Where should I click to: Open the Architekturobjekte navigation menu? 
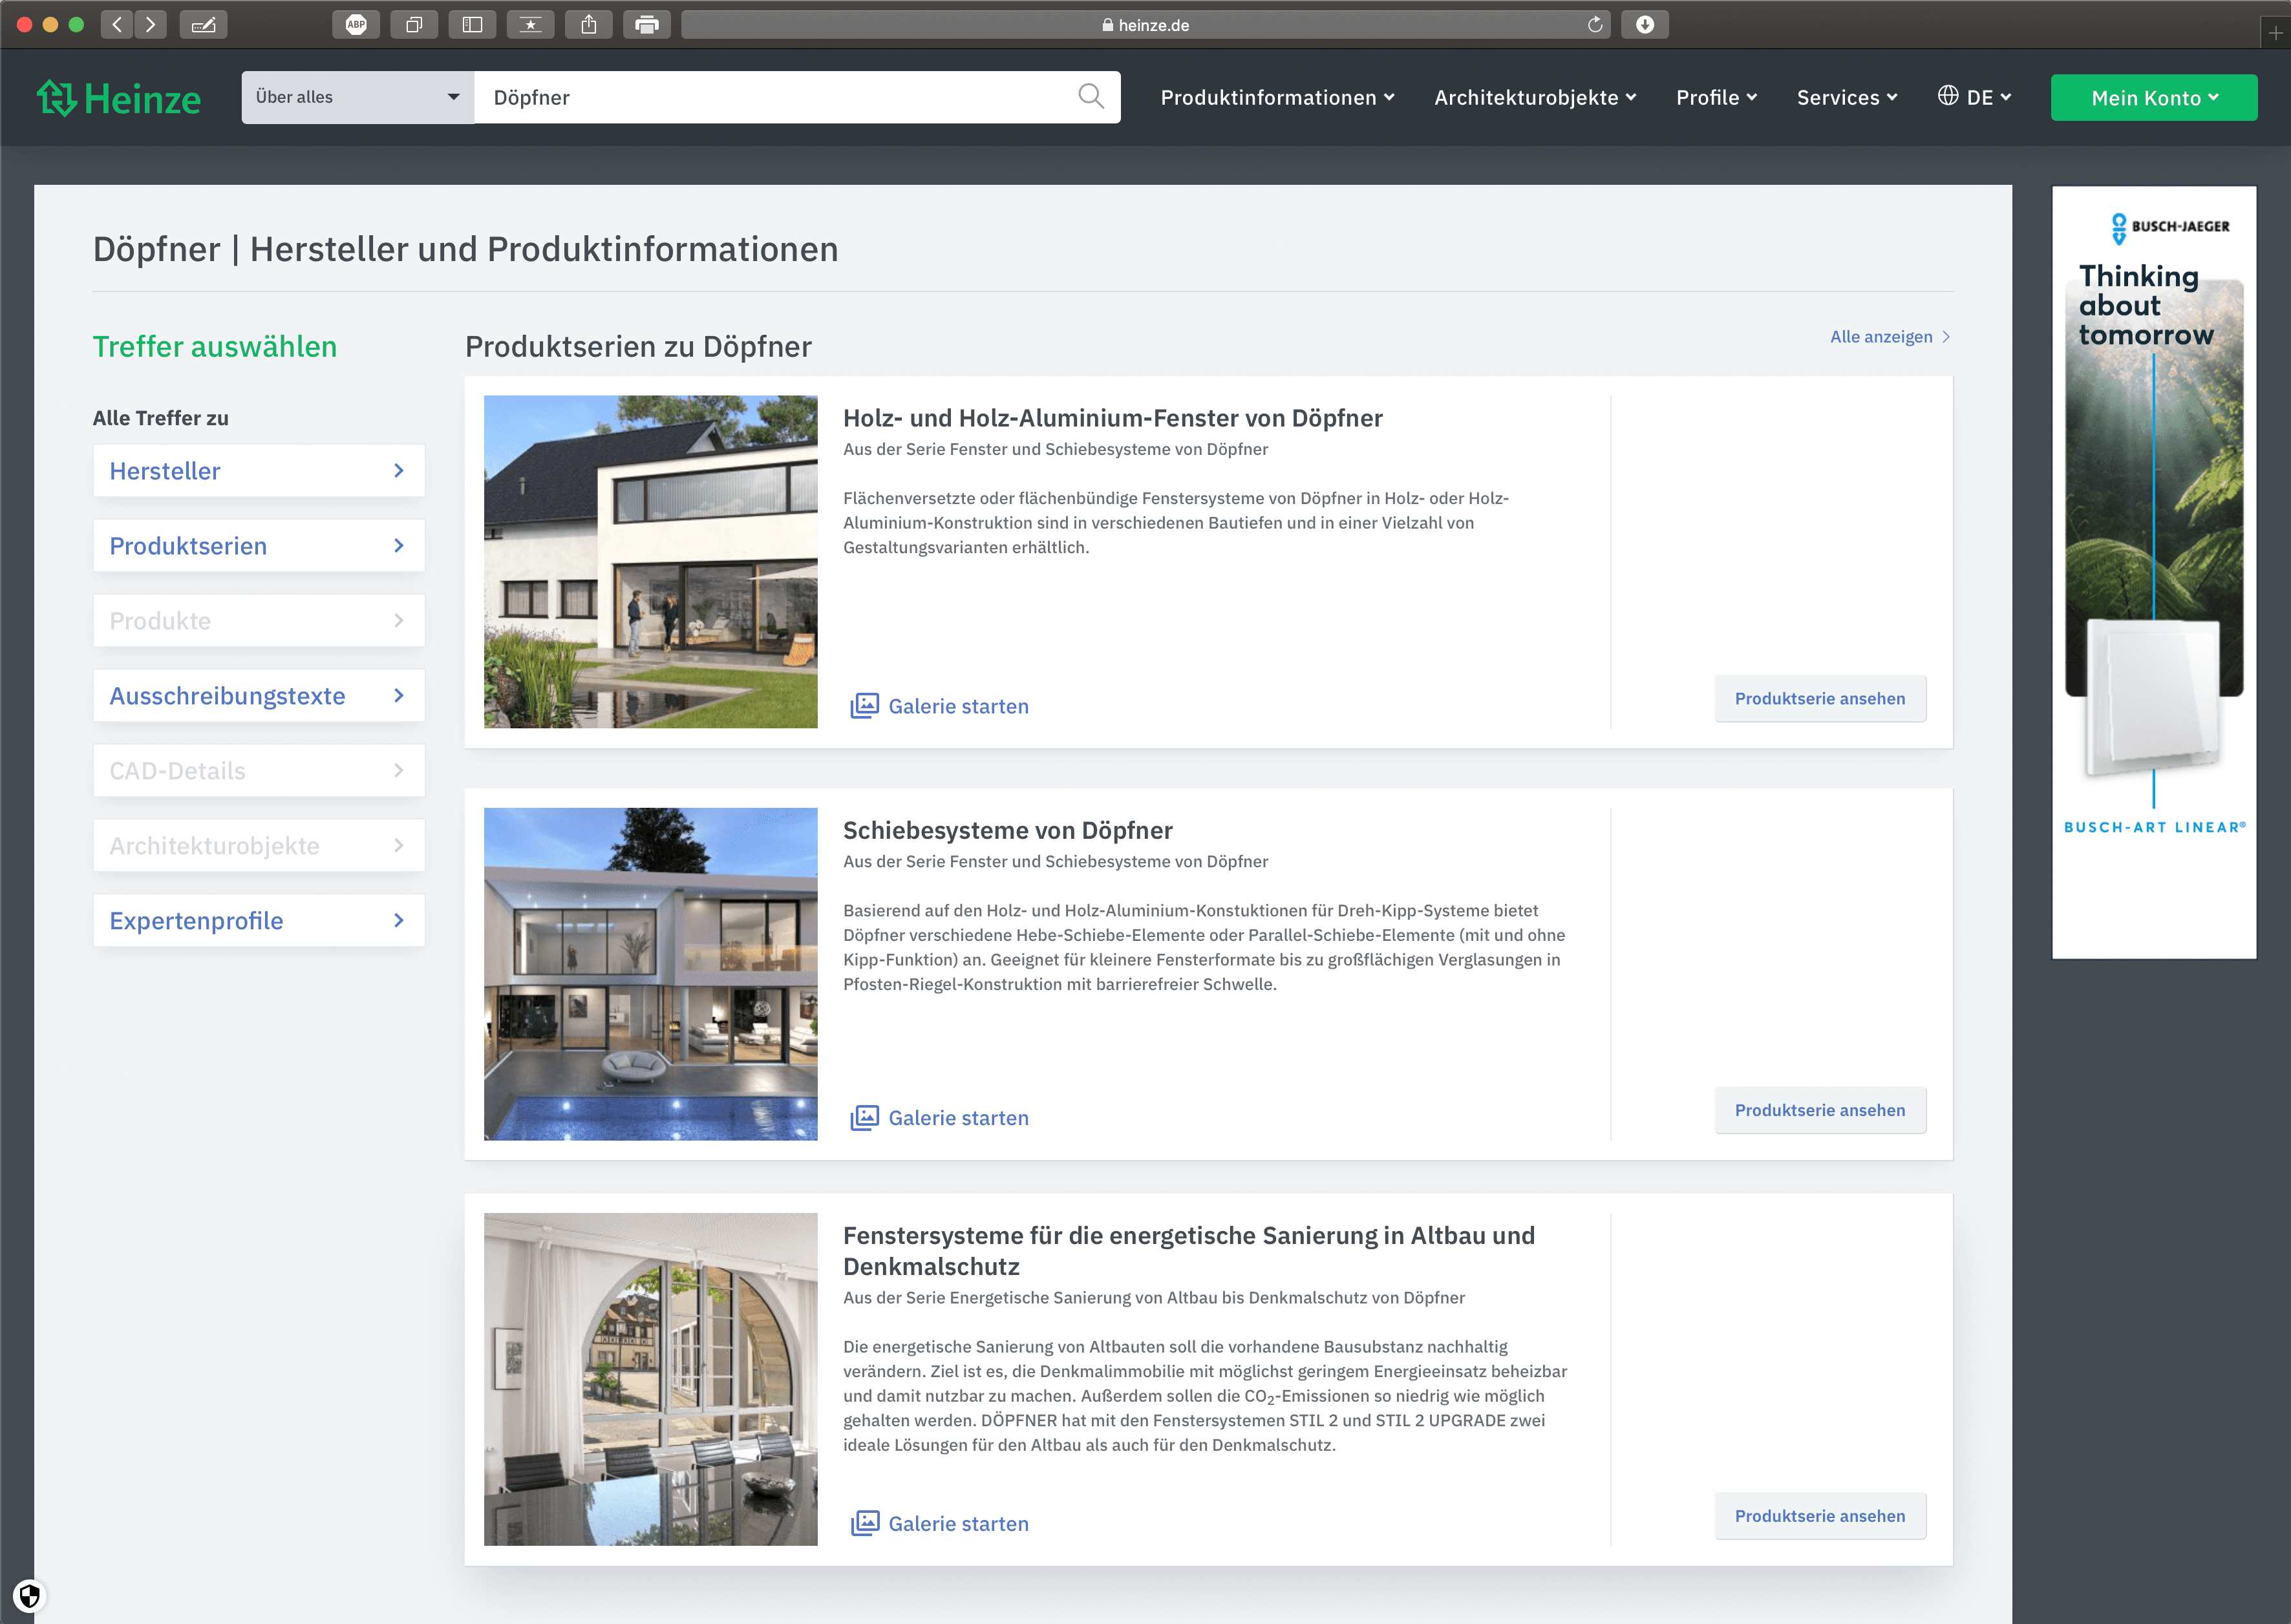(1535, 97)
